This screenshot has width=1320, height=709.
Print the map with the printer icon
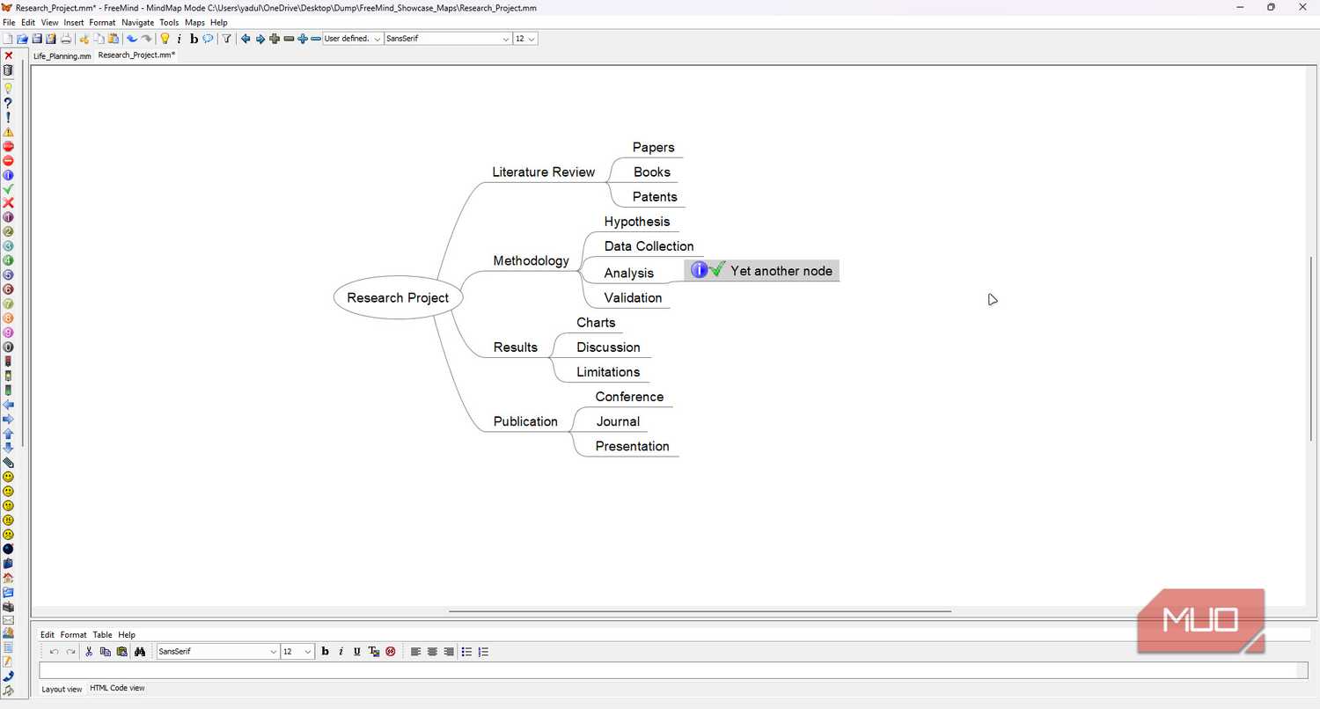click(x=66, y=39)
